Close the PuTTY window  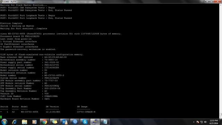(x=217, y=1)
